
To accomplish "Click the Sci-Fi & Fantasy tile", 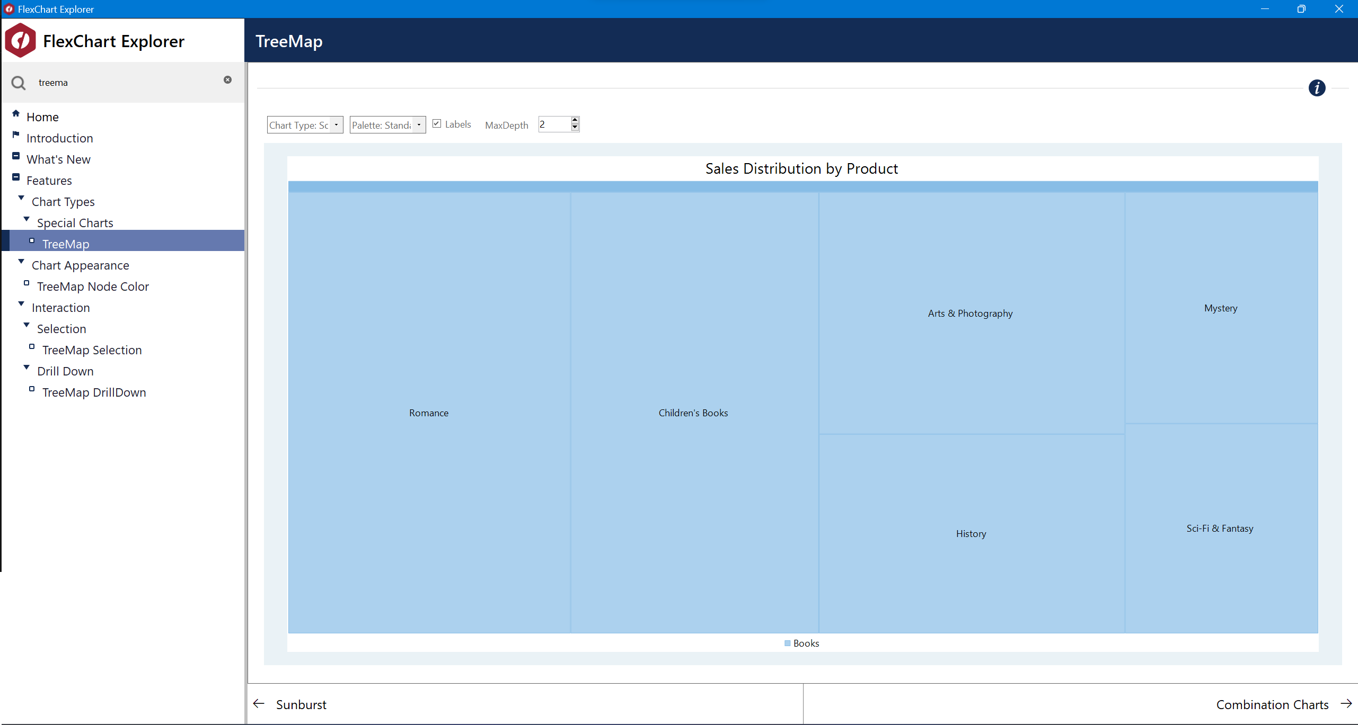I will pos(1221,529).
